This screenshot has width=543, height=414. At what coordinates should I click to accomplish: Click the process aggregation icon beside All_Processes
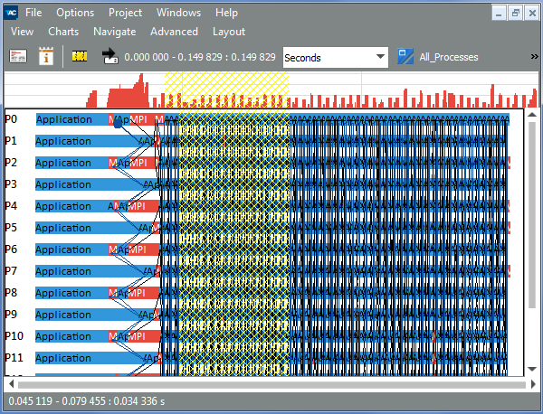click(x=405, y=57)
